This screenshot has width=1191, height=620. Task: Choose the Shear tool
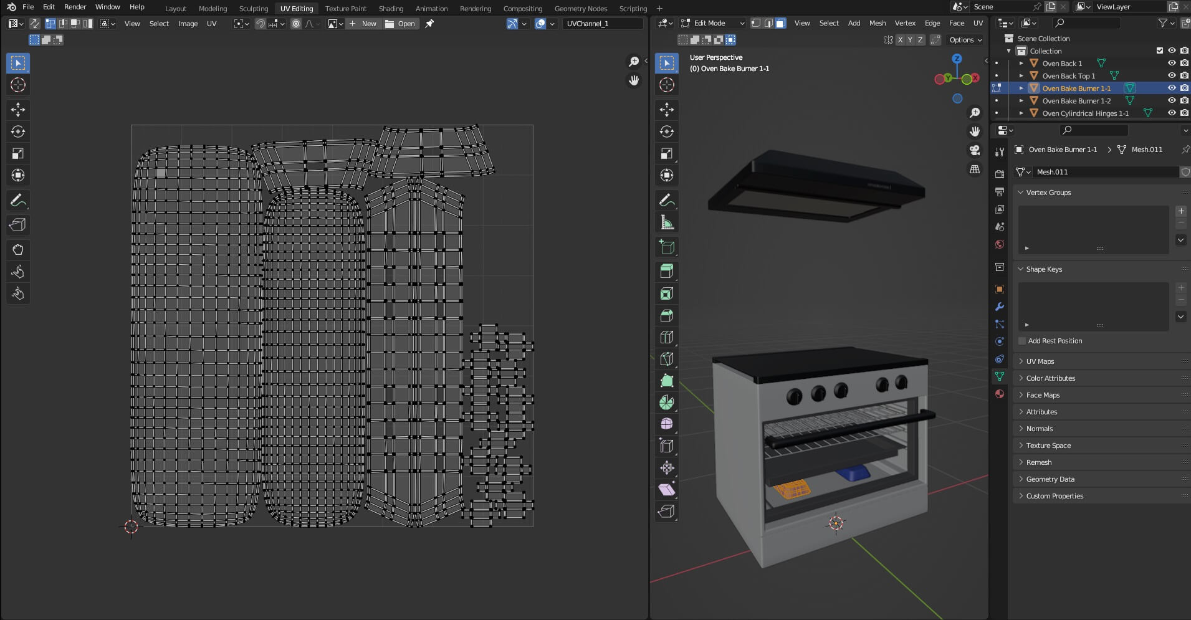click(667, 489)
